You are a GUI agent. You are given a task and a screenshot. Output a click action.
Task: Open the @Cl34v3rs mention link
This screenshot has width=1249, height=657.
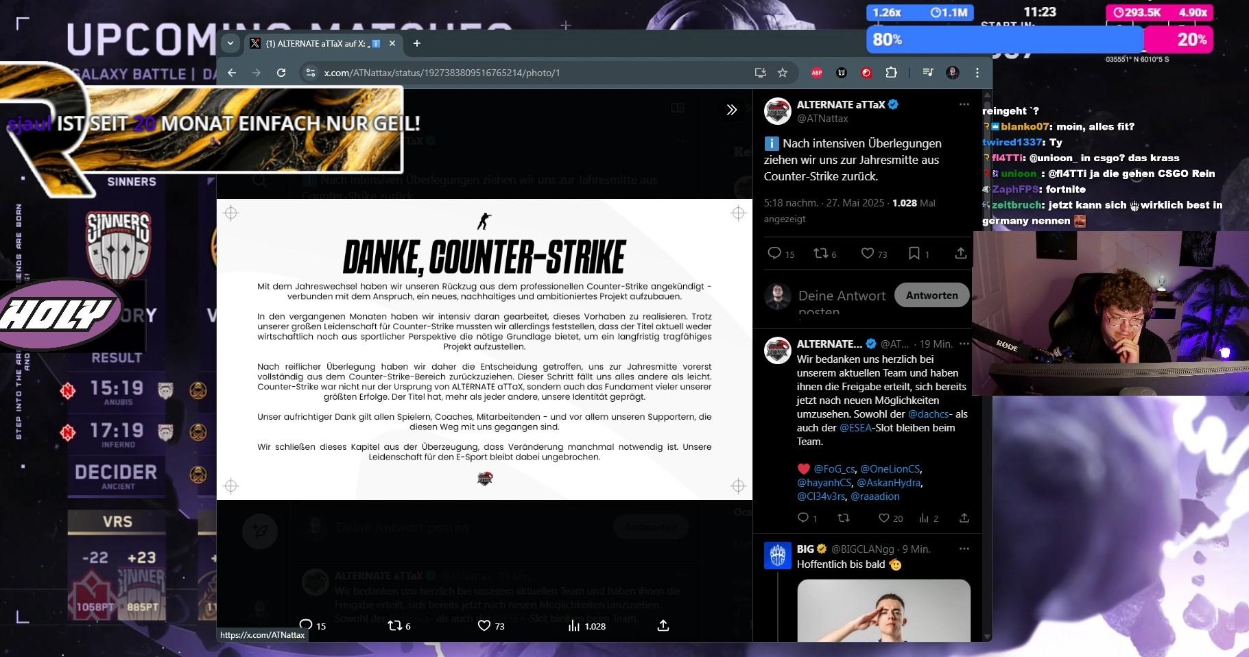coord(821,497)
